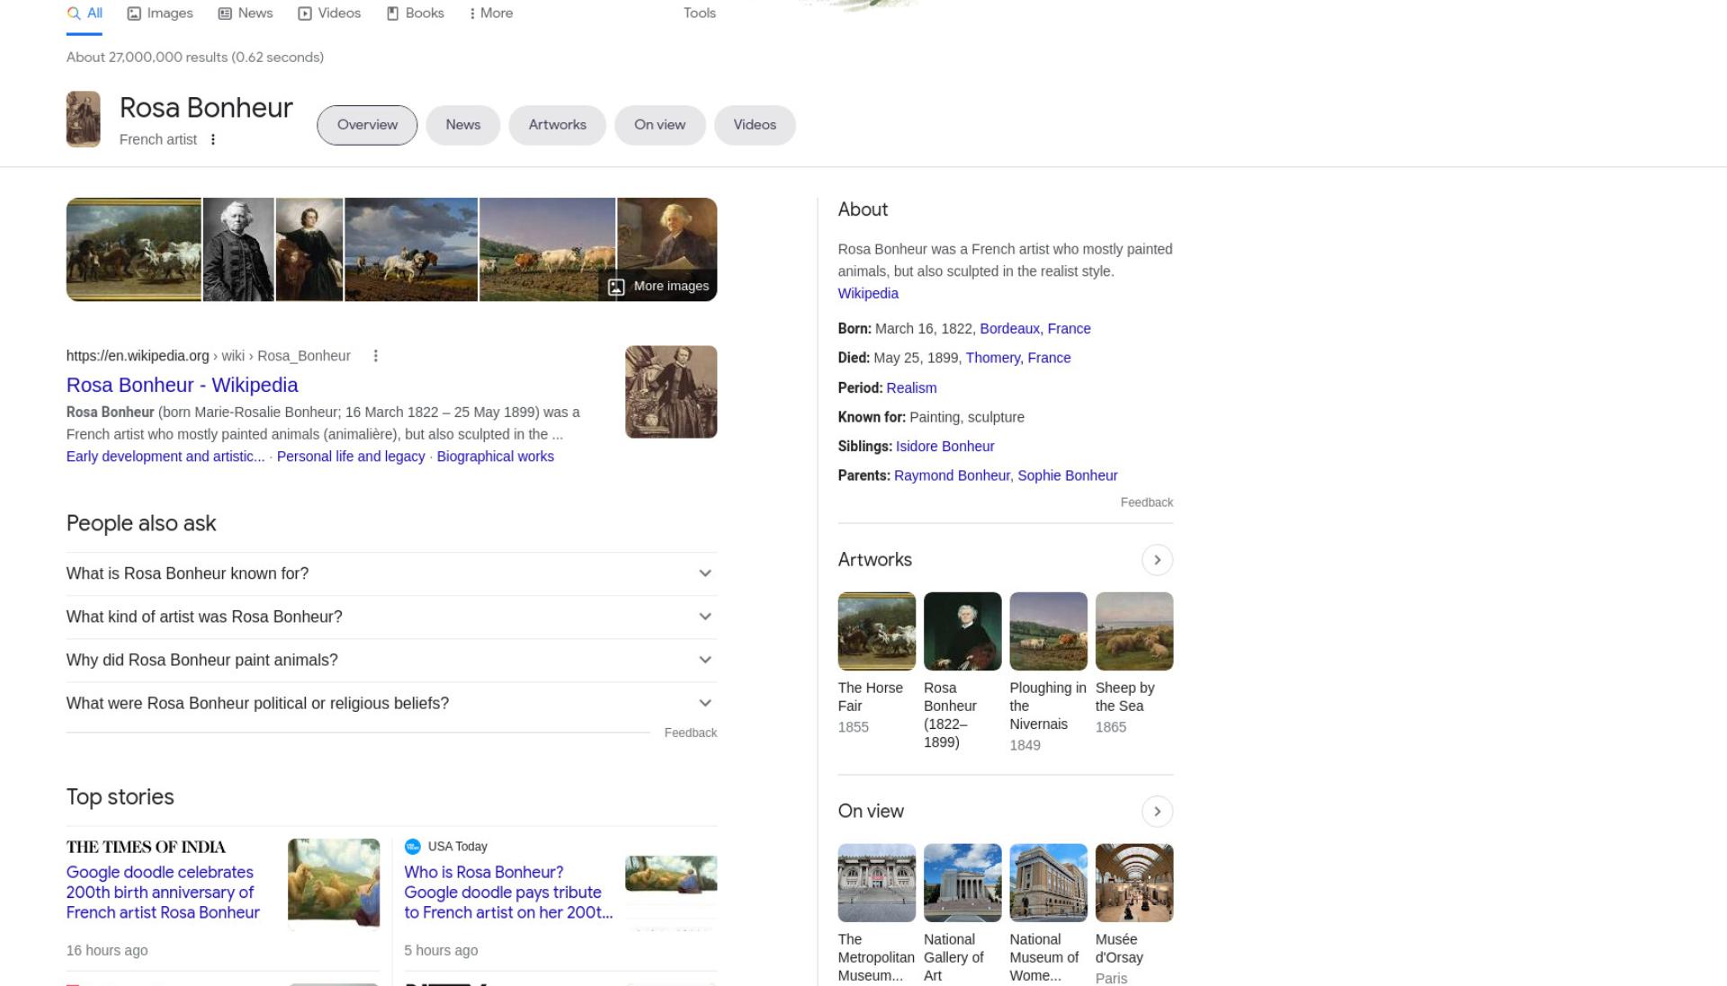1727x986 pixels.
Task: Select the Overview chip
Action: (367, 125)
